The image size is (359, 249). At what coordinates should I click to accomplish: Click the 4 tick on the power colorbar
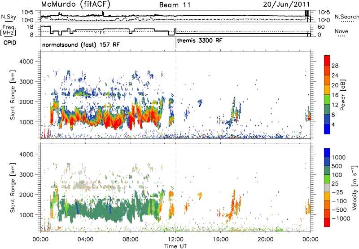pos(333,124)
